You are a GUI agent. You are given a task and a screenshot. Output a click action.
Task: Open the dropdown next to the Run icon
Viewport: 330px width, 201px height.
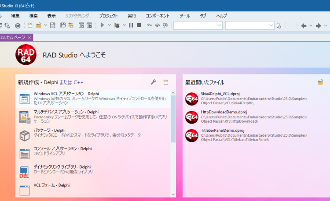(110, 25)
